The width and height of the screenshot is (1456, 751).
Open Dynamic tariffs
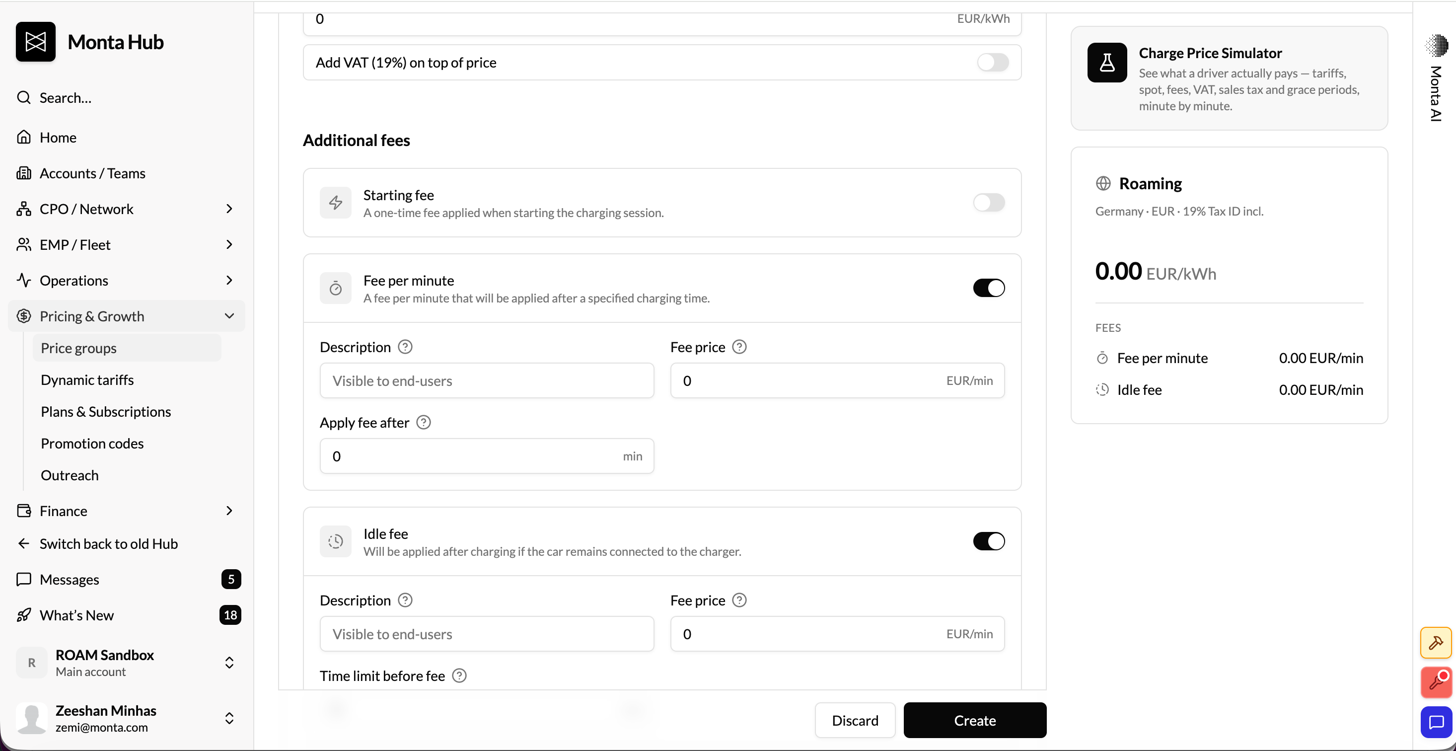tap(127, 380)
